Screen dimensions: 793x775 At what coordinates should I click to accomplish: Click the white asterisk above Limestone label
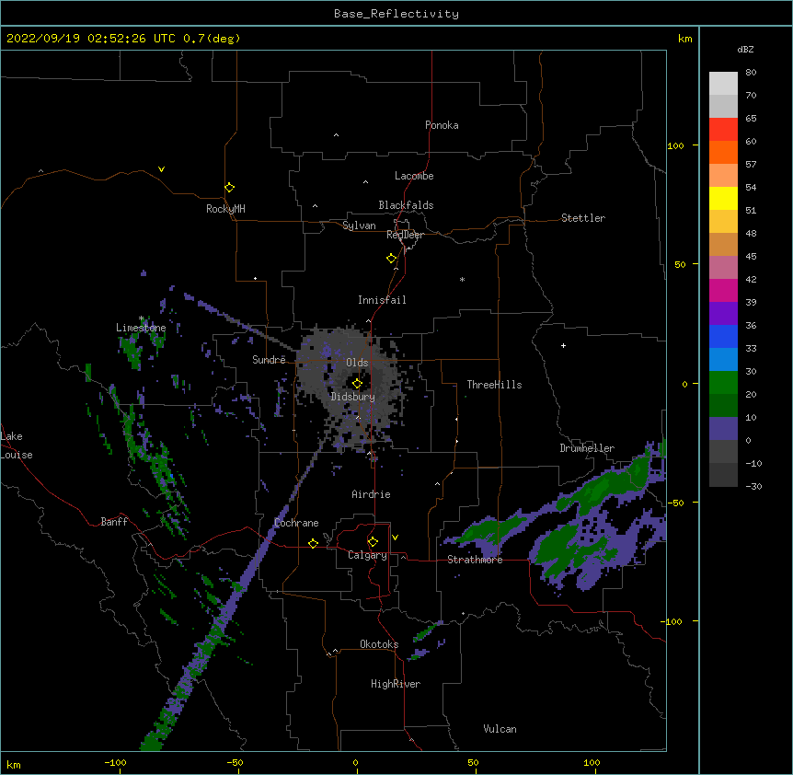point(142,318)
